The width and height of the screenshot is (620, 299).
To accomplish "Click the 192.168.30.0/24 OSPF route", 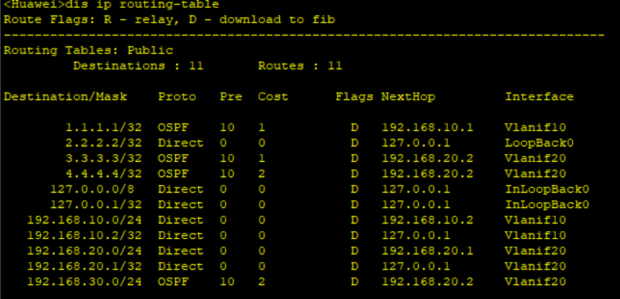I will pyautogui.click(x=297, y=282).
